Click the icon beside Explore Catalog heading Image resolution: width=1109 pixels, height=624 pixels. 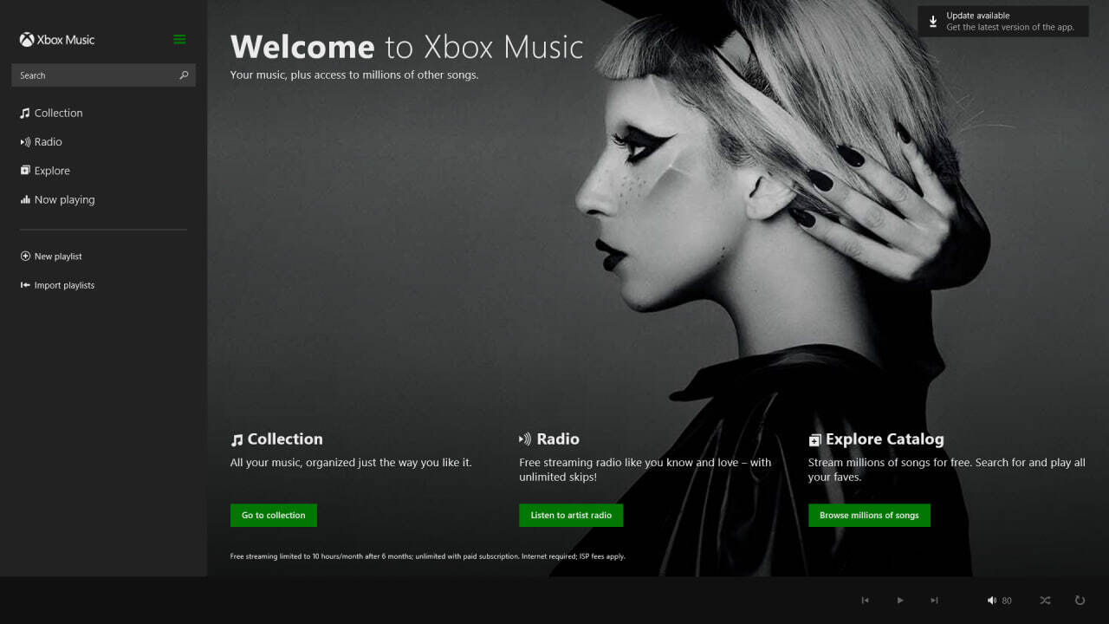[x=814, y=440]
